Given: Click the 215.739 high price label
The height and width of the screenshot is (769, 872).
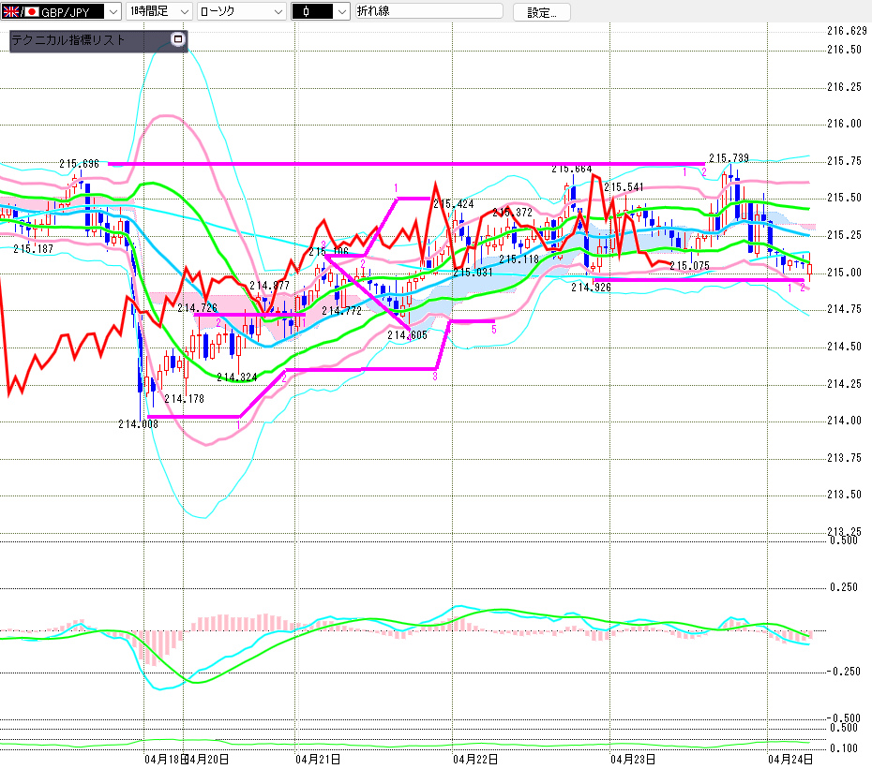Looking at the screenshot, I should (x=729, y=158).
